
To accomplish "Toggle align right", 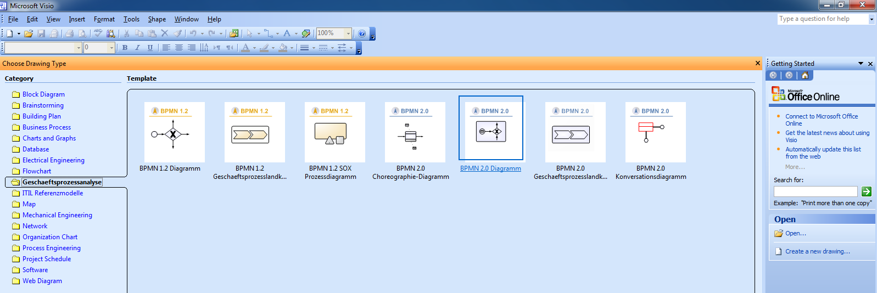I will click(191, 48).
